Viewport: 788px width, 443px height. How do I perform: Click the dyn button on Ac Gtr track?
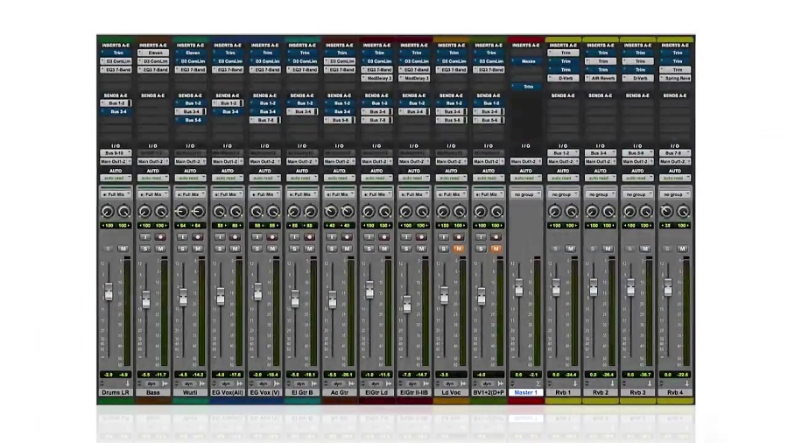click(x=338, y=383)
